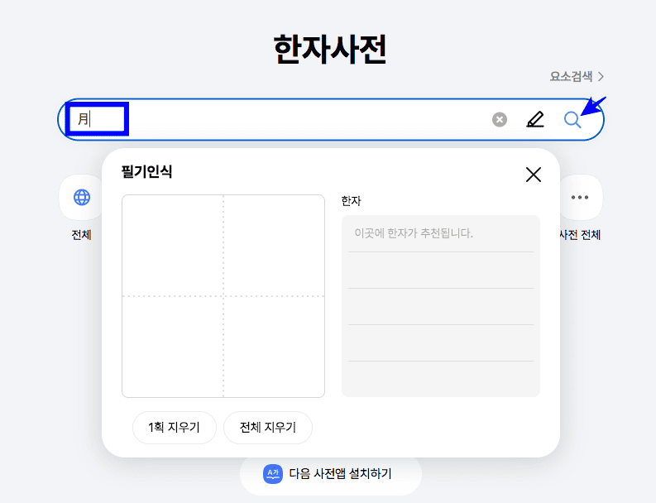
Task: Open handwriting input with pencil icon
Action: tap(535, 119)
